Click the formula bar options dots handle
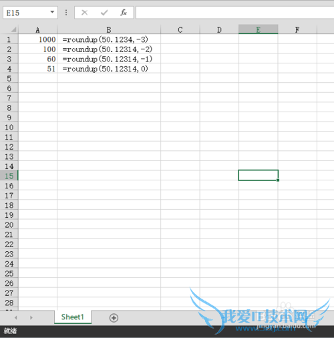 (x=66, y=13)
